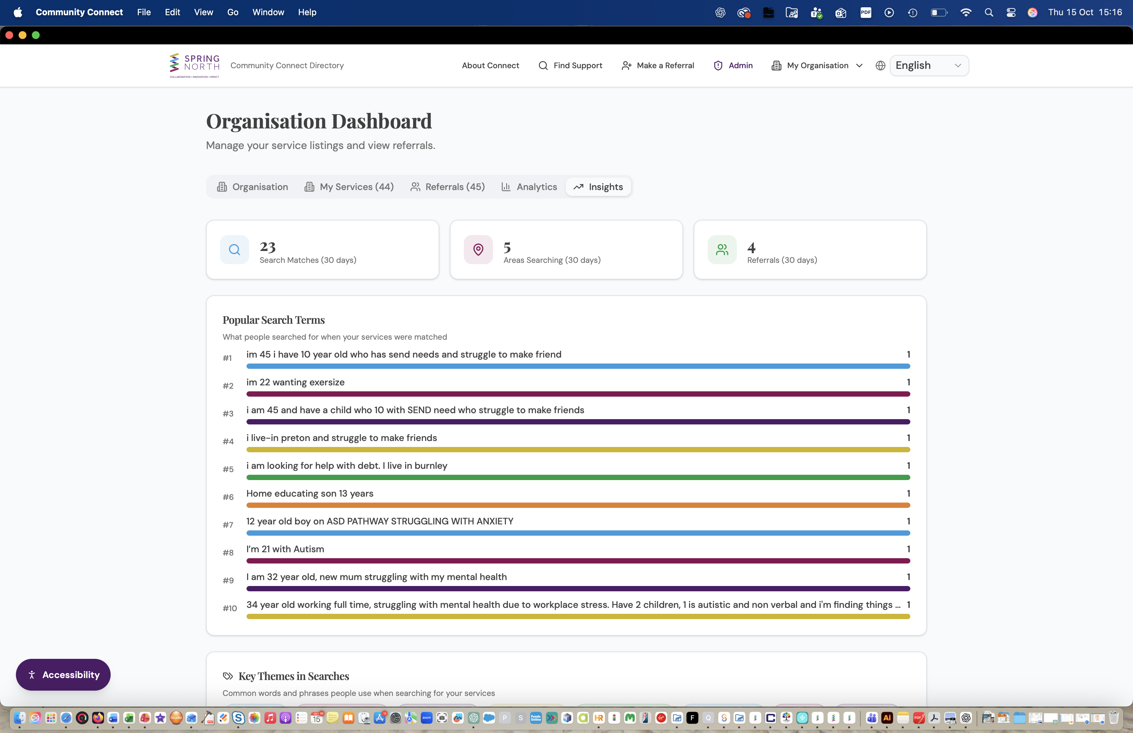Click the My Organisation building icon
The image size is (1133, 733).
[x=777, y=66]
